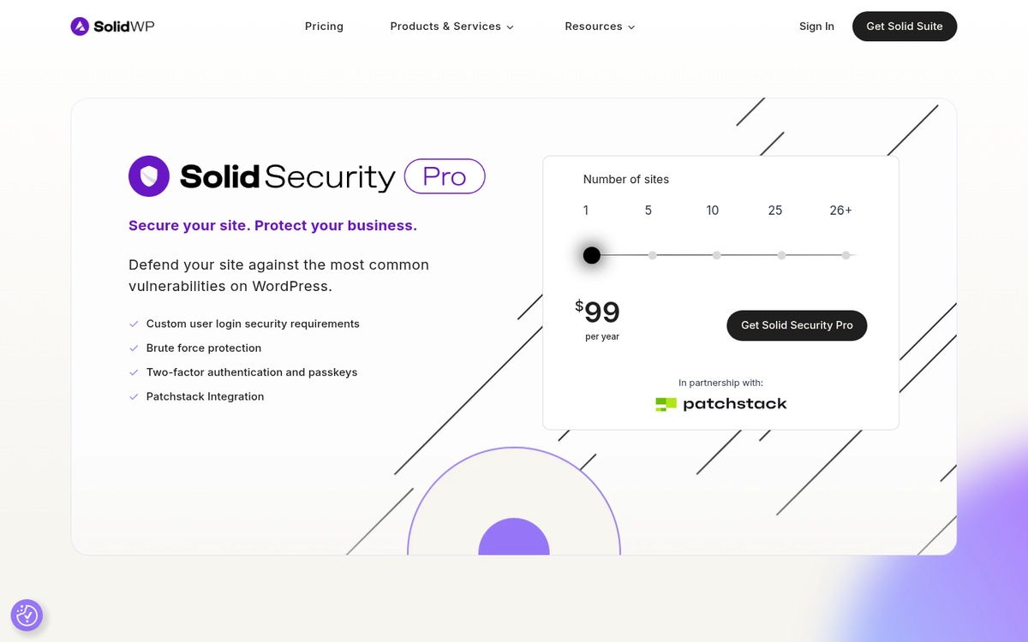Select the slider stop for 5 sites
1028x642 pixels.
652,254
